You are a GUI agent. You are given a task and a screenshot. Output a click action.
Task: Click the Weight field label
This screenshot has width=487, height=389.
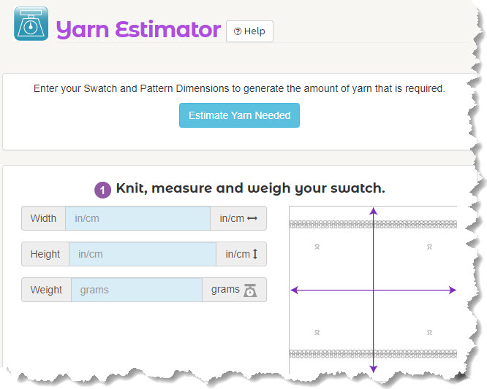coord(46,290)
